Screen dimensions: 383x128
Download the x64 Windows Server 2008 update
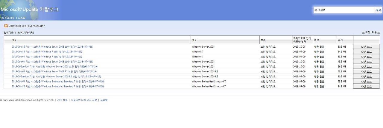click(366, 62)
